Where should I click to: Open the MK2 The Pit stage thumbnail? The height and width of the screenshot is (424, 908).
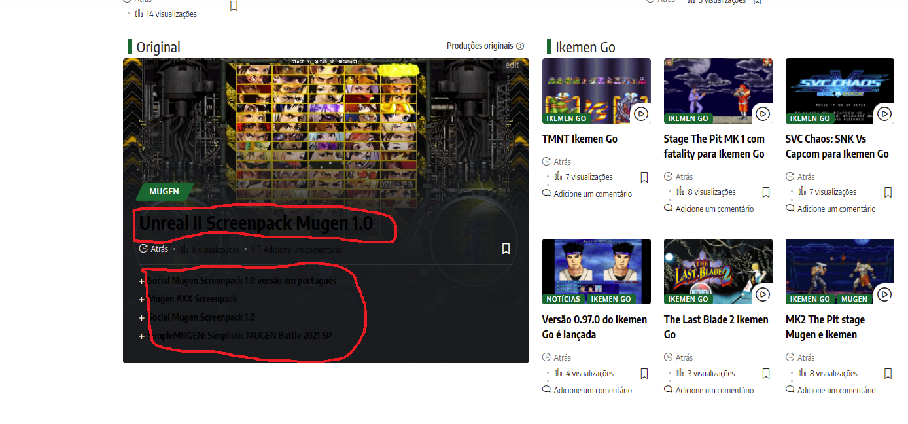(x=840, y=272)
